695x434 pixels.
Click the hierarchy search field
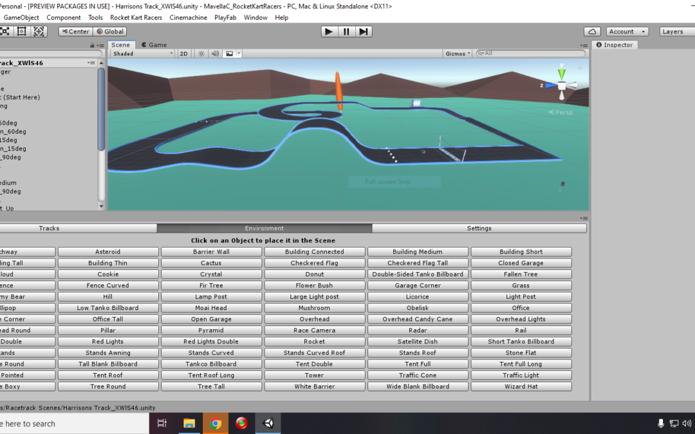[x=51, y=53]
